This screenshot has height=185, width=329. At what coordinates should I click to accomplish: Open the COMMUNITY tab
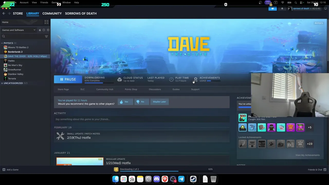click(52, 13)
